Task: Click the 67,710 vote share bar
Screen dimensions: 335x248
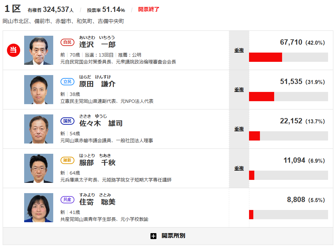Action: tap(288, 57)
